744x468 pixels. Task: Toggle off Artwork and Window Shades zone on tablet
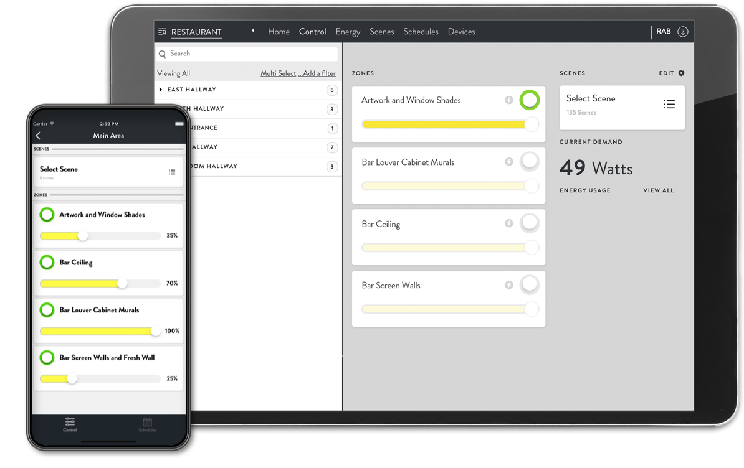point(530,100)
